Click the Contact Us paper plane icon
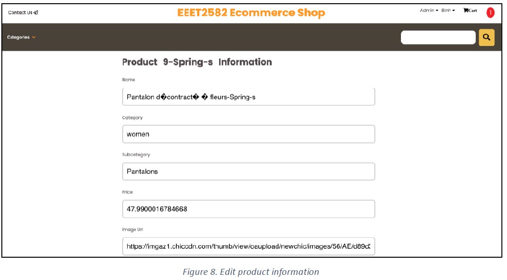 click(x=36, y=13)
